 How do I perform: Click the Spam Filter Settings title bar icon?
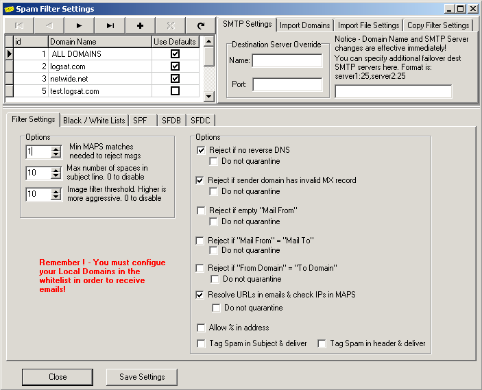tap(9, 9)
